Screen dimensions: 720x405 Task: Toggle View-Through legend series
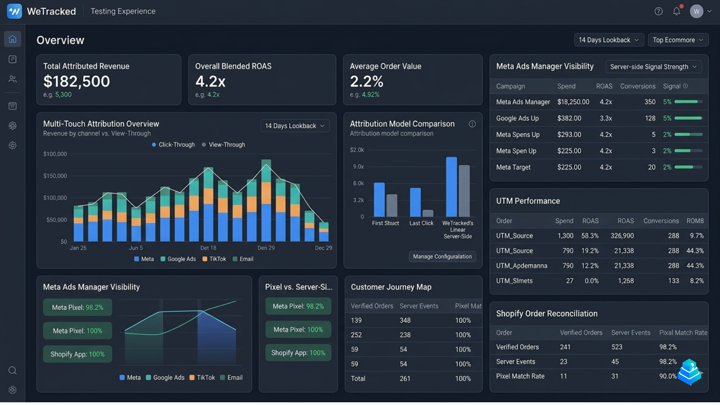point(224,144)
